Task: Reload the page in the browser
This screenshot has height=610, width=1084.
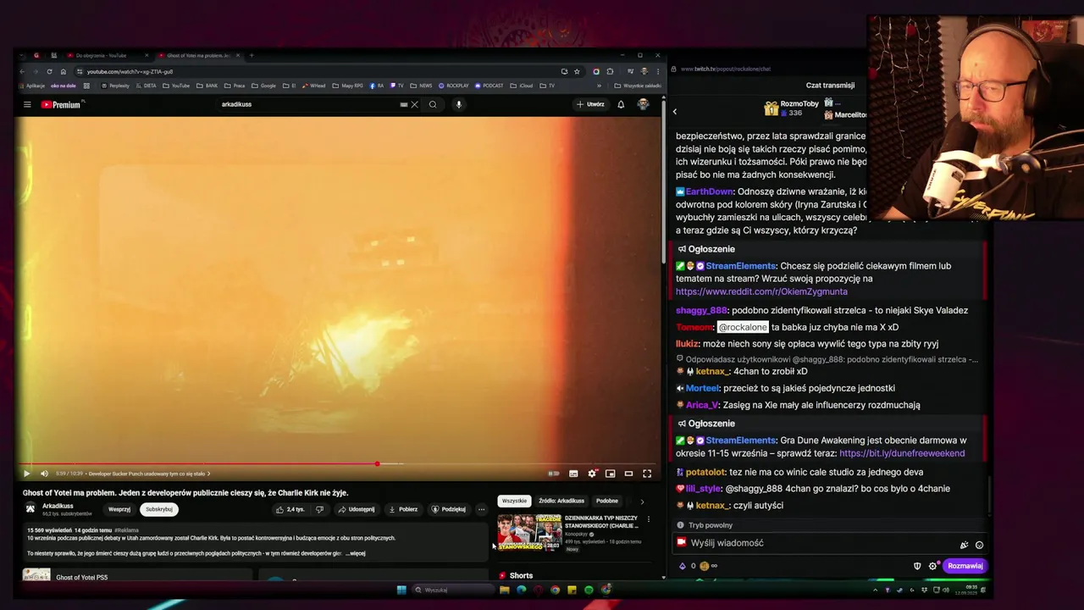Action: [x=49, y=71]
